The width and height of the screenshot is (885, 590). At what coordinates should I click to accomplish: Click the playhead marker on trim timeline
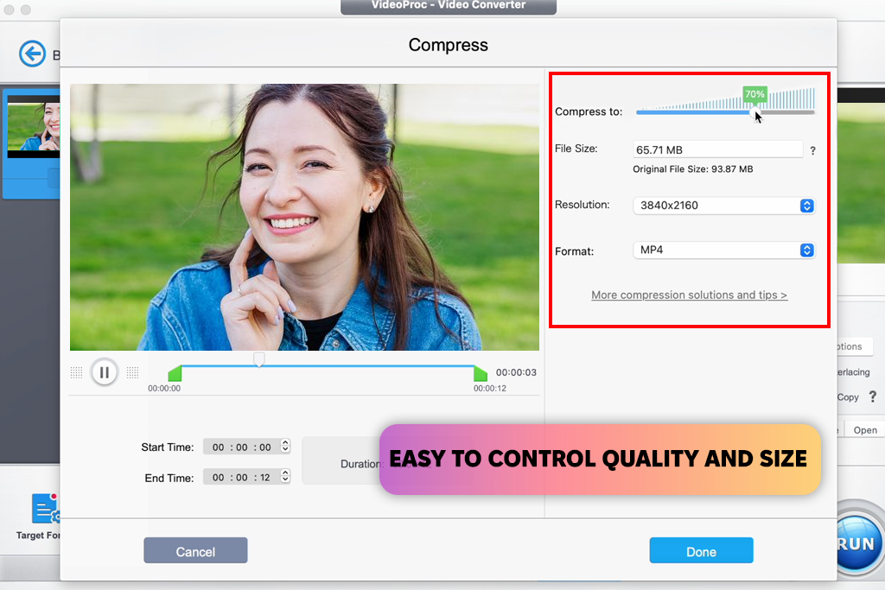[259, 360]
